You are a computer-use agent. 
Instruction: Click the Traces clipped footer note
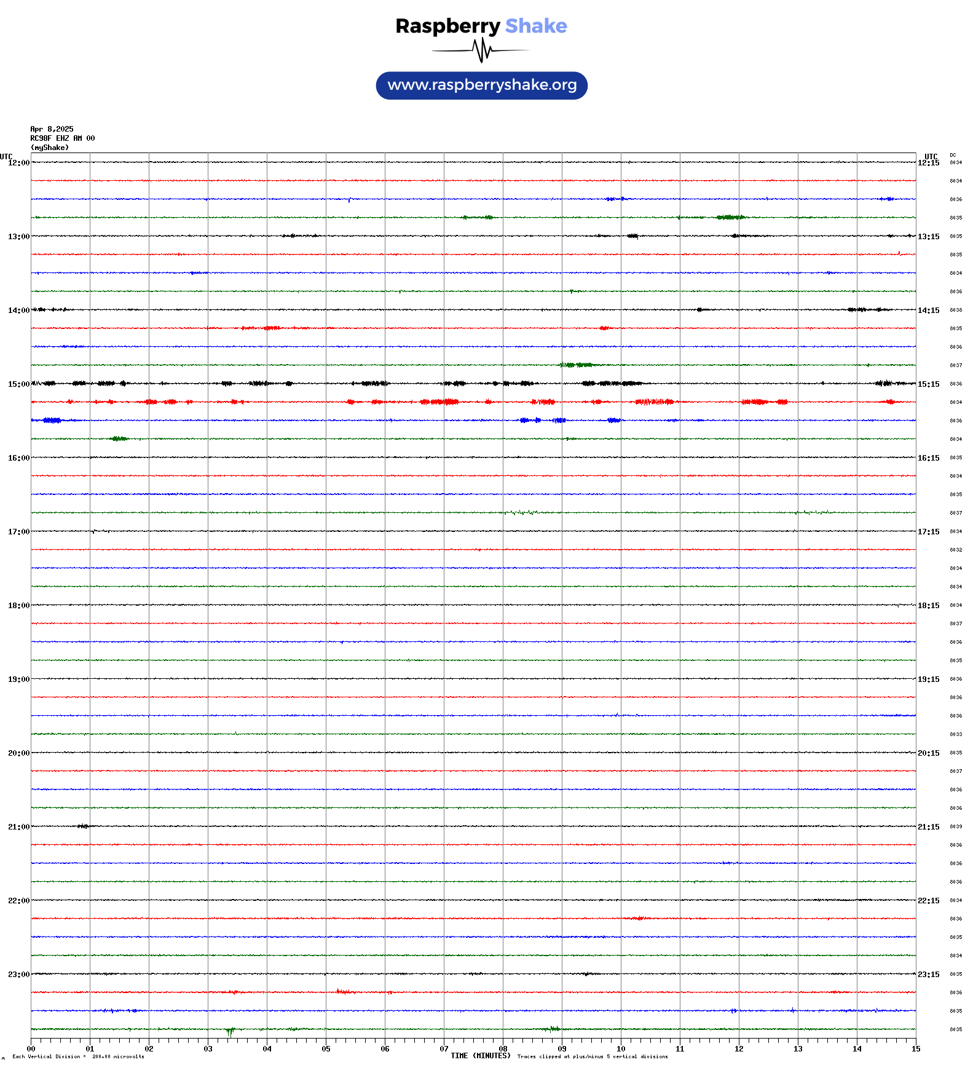[x=593, y=1057]
